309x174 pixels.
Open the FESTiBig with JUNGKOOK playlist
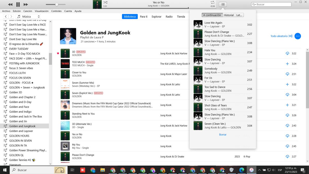[x=25, y=63]
